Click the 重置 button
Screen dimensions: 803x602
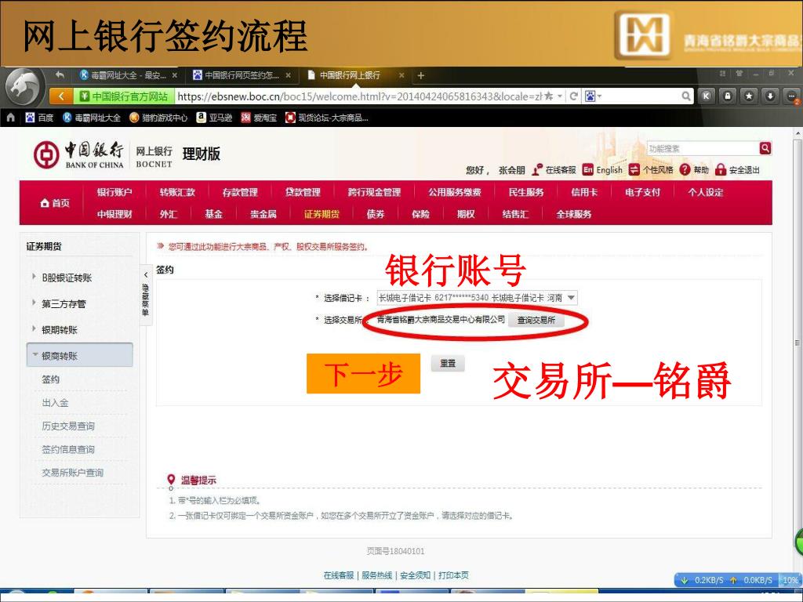click(x=448, y=363)
